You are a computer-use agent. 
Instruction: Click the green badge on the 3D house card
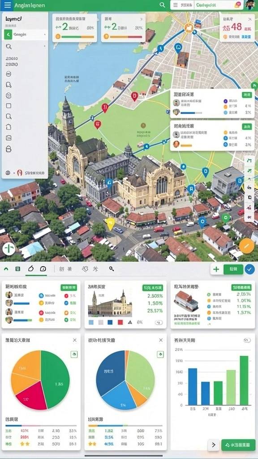click(x=241, y=287)
